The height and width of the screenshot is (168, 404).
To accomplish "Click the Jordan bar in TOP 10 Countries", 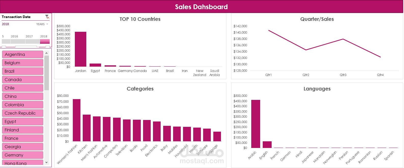I will pos(80,50).
